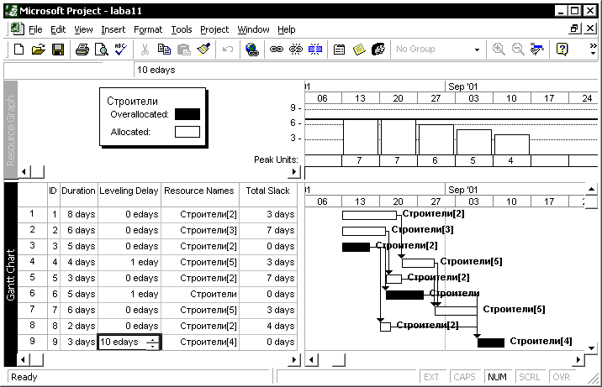Click the Resource Graph view bar label

(11, 130)
